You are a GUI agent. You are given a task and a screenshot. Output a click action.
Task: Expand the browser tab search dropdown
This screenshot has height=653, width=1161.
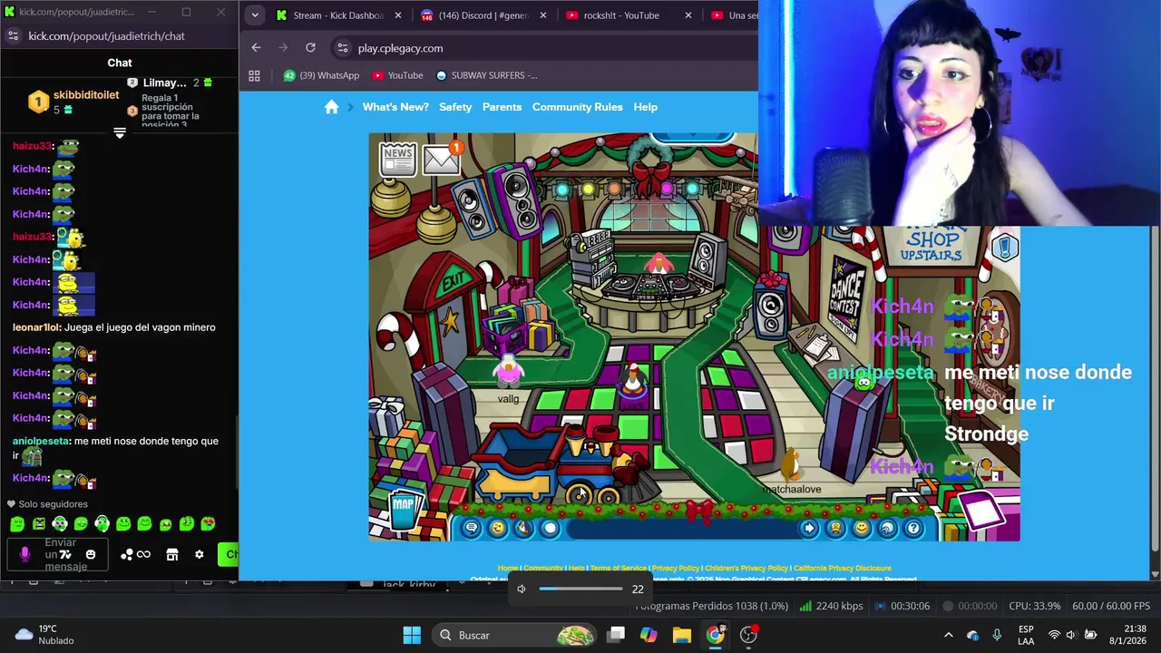(x=254, y=15)
